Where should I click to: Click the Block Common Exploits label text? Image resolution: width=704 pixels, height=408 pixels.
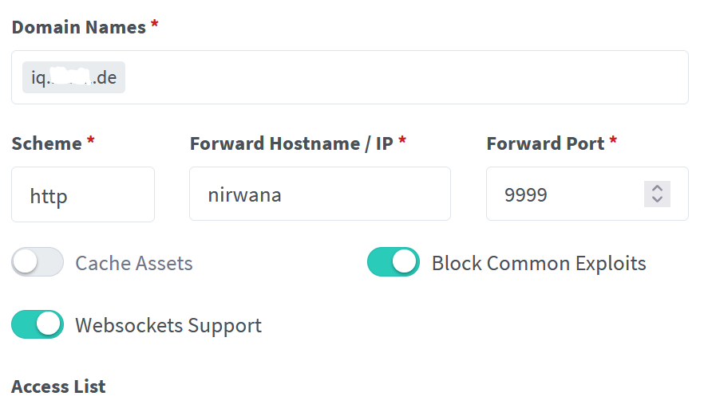pyautogui.click(x=539, y=263)
